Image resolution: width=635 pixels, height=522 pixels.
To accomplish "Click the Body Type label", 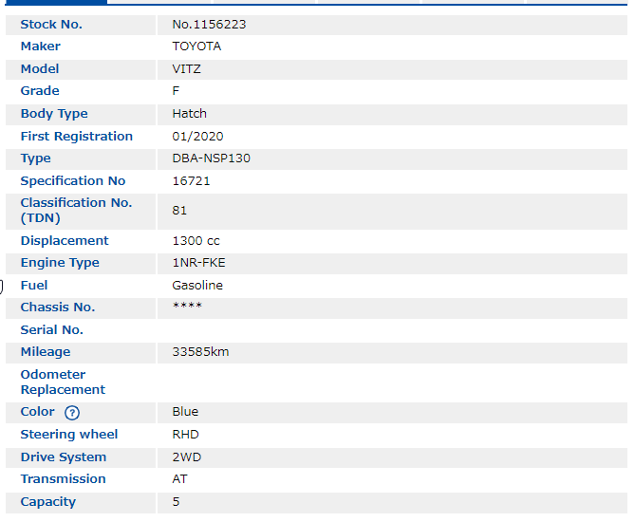I will click(x=54, y=114).
